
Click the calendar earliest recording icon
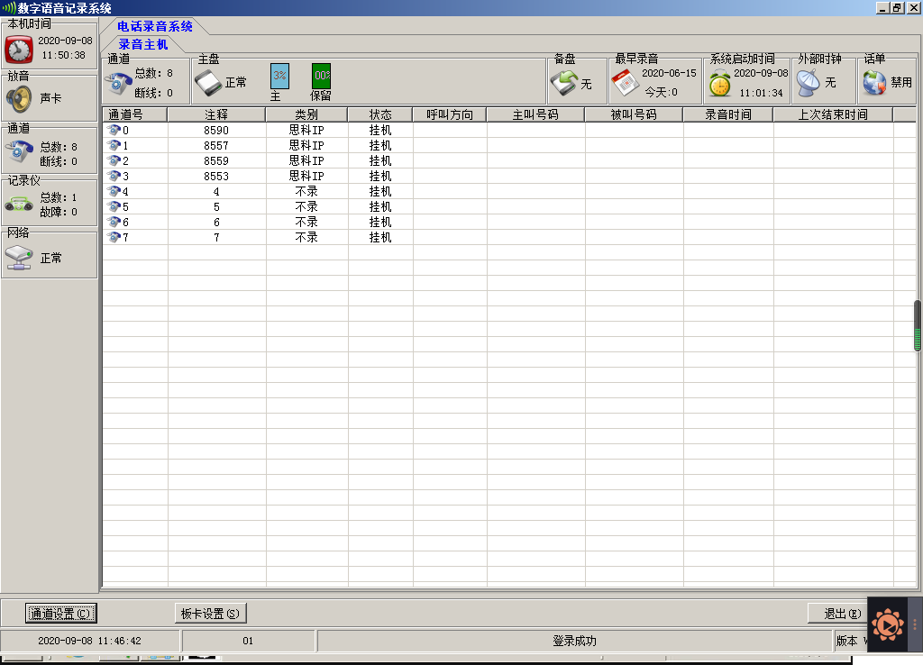(x=626, y=83)
